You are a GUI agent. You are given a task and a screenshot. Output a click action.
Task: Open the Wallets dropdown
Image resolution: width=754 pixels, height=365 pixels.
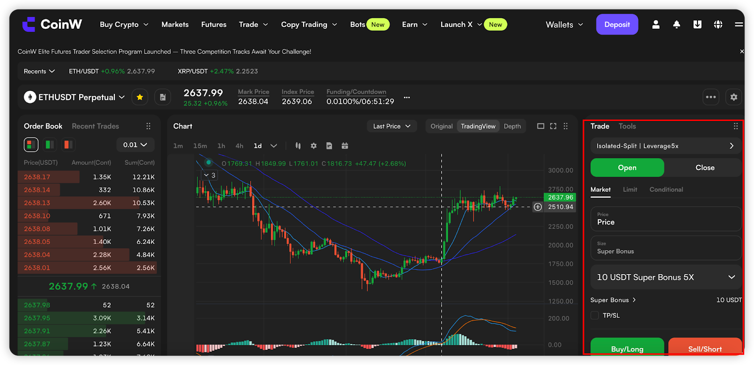pos(565,24)
